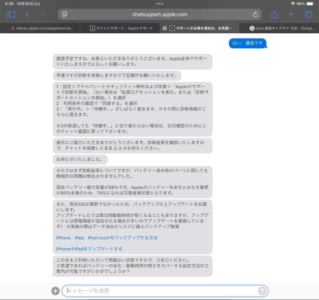Open the iPhoneやiPadをアップデートする link

pos(89,249)
